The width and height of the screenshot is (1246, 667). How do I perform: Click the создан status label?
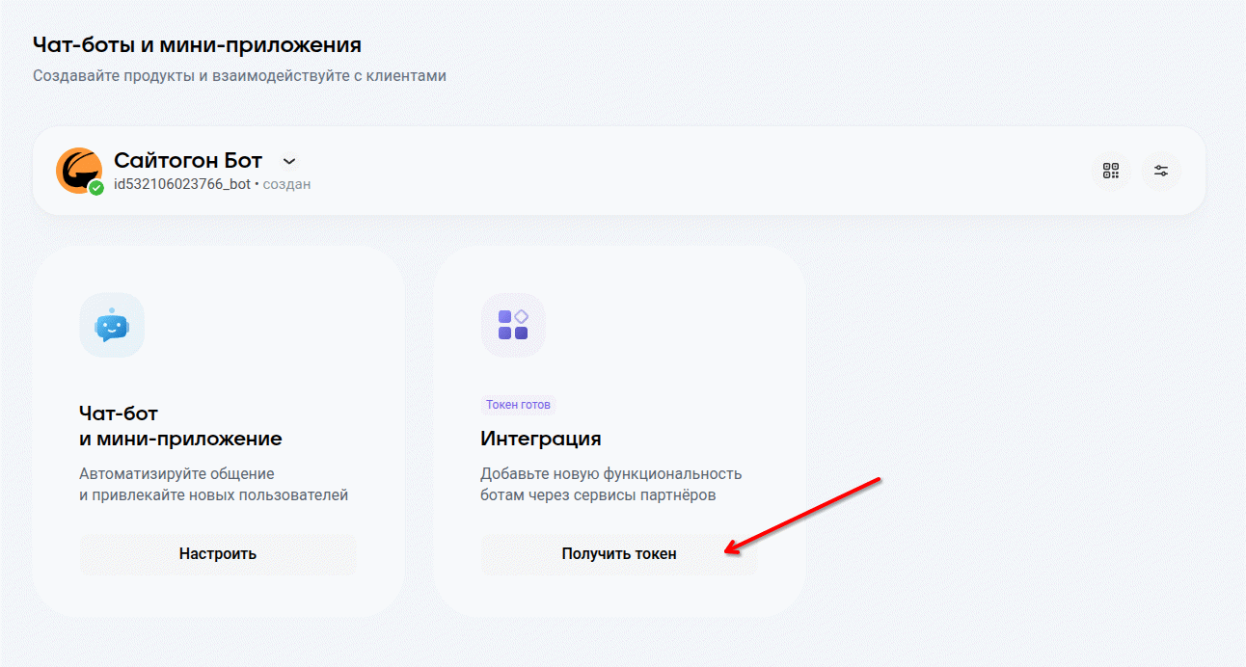click(x=286, y=183)
